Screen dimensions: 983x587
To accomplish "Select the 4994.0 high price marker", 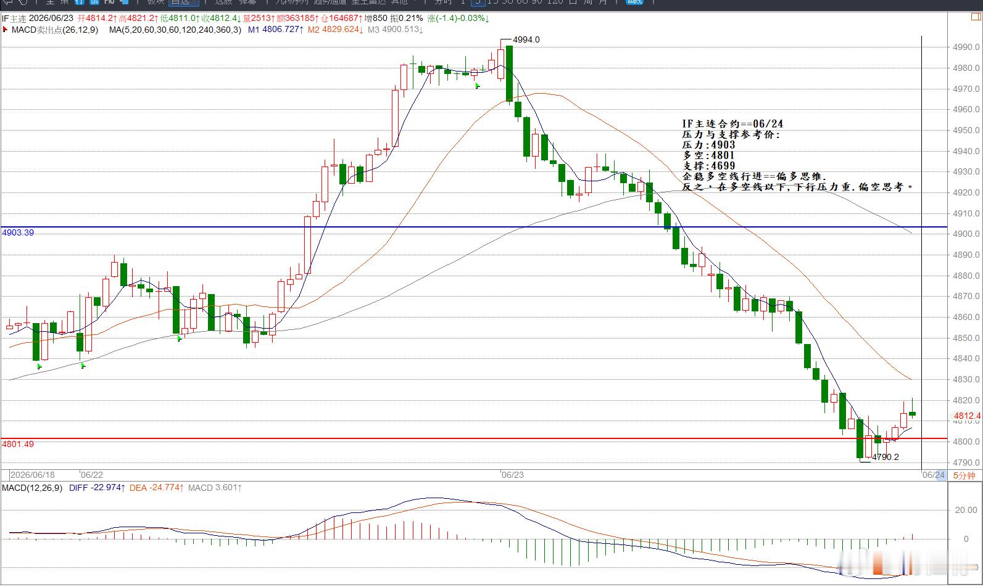I will tap(526, 39).
